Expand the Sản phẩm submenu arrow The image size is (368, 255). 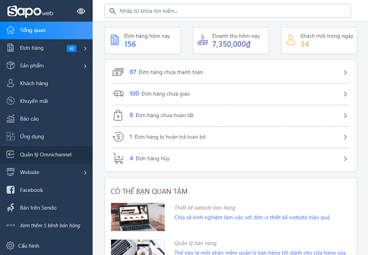tap(85, 66)
